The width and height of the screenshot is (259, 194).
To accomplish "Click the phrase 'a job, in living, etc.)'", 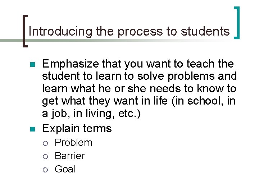I will coord(92,114).
